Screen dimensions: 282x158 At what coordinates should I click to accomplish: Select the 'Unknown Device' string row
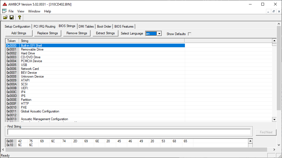(95, 77)
